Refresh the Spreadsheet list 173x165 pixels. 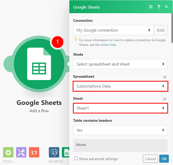[x=164, y=77]
